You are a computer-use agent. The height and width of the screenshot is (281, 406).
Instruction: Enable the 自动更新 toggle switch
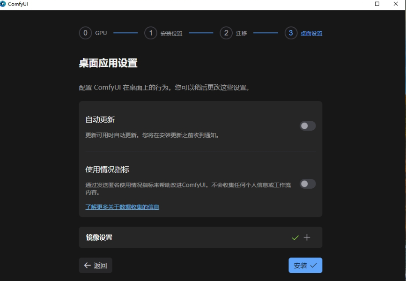pos(308,126)
